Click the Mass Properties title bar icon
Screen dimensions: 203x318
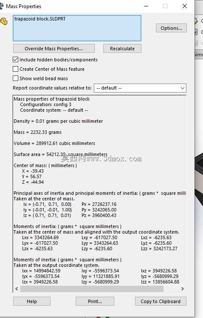2,6
